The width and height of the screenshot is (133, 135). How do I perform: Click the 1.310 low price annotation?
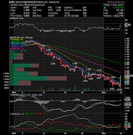pos(53,64)
